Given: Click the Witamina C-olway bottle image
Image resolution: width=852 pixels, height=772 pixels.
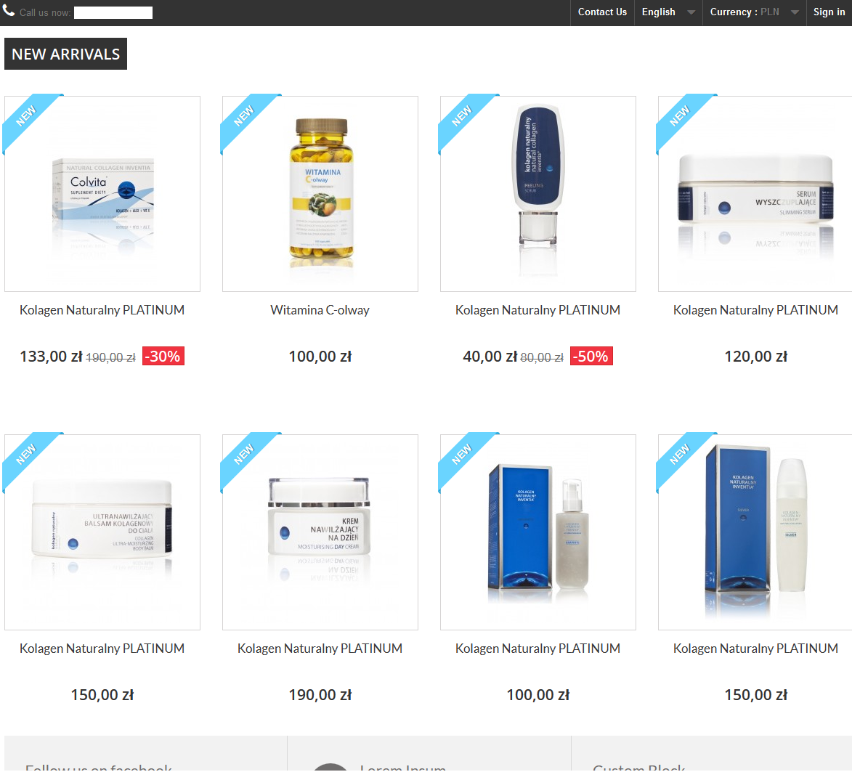Looking at the screenshot, I should pos(320,194).
